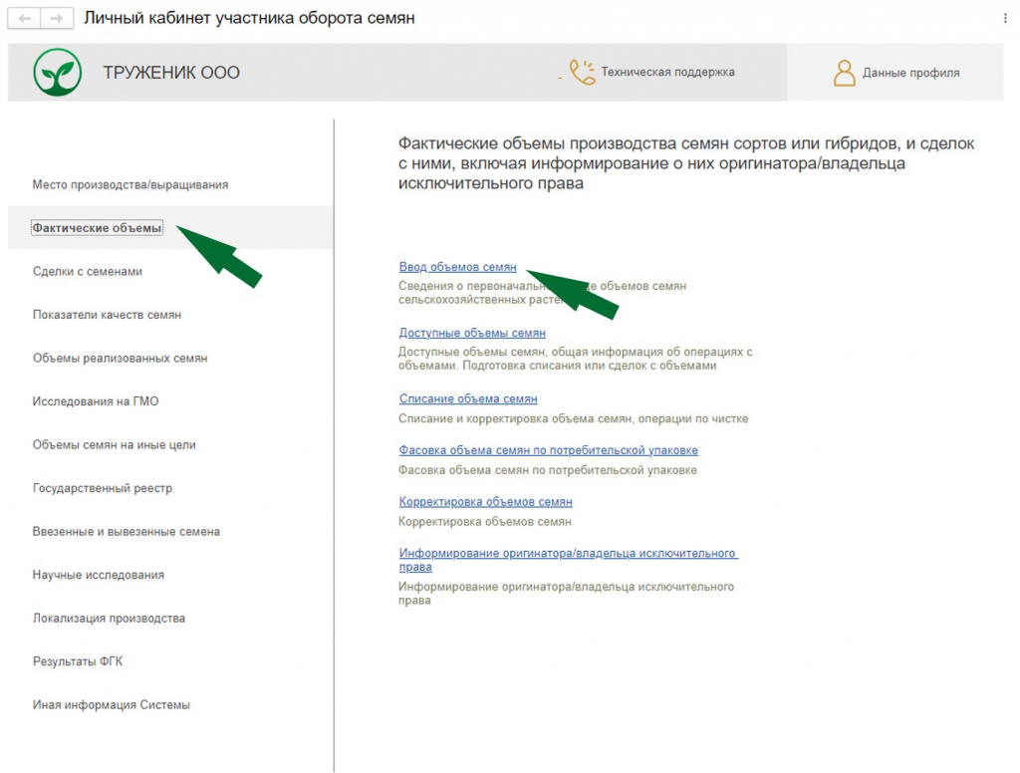The width and height of the screenshot is (1020, 773).
Task: Follow the Корректировка объемов семян link
Action: [x=485, y=501]
